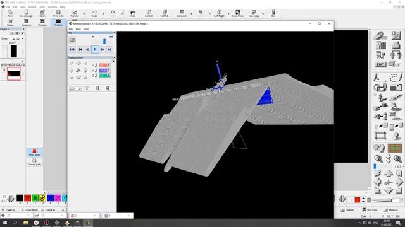Viewport: 405px width, 227px height.
Task: Click the Knit Adj. toolbar icon
Action: (x=165, y=14)
